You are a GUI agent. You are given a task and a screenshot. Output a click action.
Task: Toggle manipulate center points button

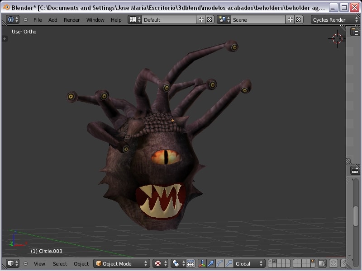(x=191, y=263)
